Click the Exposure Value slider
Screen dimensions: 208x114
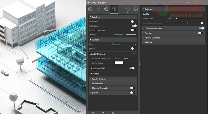129,58
